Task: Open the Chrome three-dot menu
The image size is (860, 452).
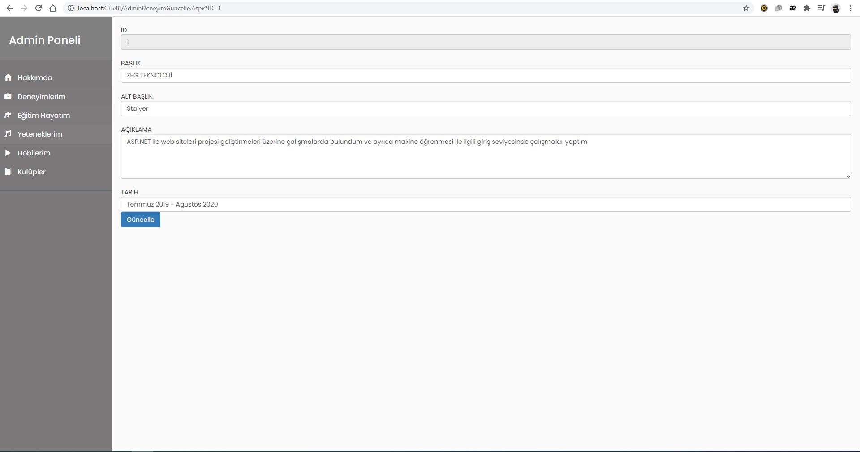Action: pyautogui.click(x=850, y=8)
